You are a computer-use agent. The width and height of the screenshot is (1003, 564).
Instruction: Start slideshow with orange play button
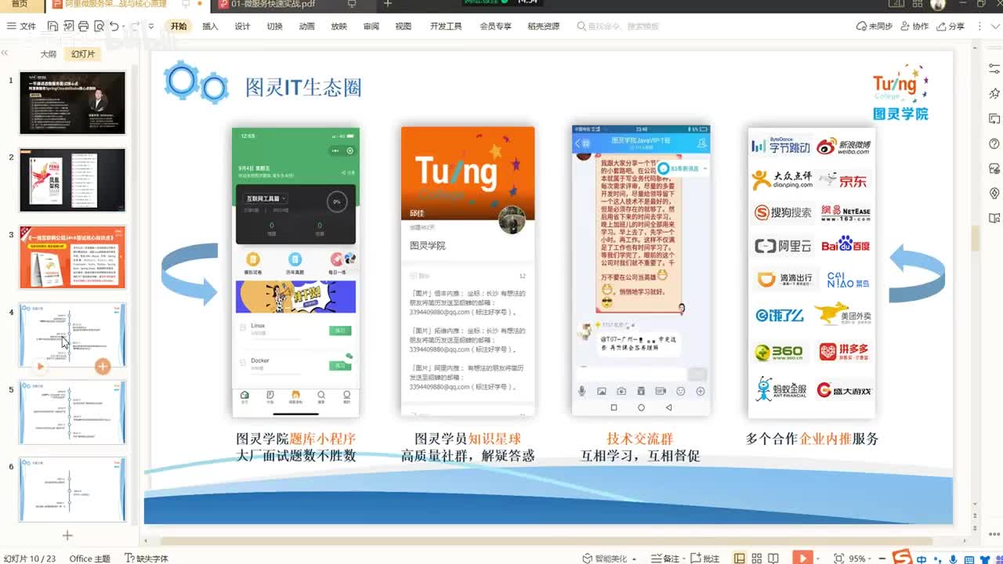pyautogui.click(x=802, y=558)
